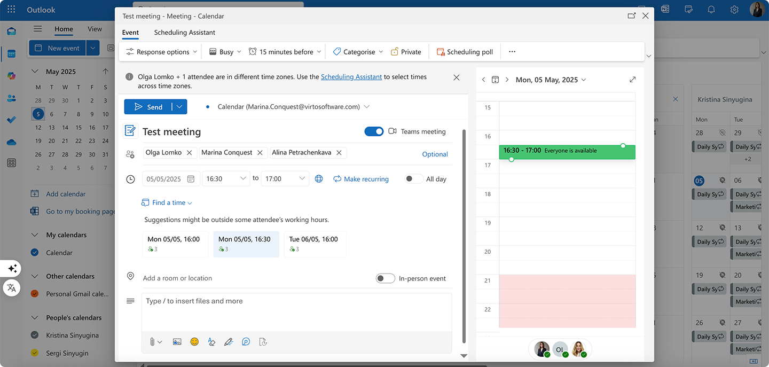Open the Scheduling Assistant link in the banner
The width and height of the screenshot is (769, 367).
(x=351, y=77)
